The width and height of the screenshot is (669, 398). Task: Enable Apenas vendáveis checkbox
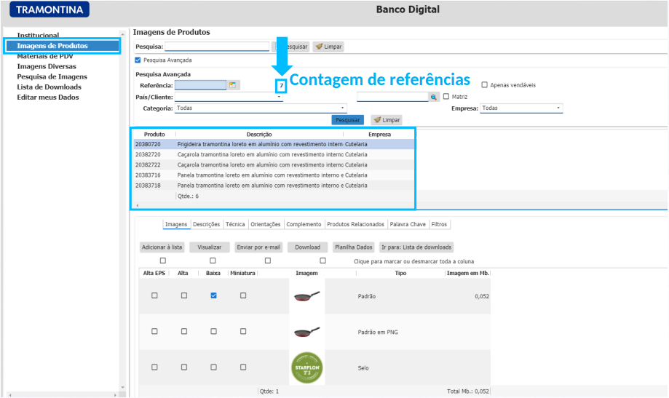pyautogui.click(x=484, y=85)
